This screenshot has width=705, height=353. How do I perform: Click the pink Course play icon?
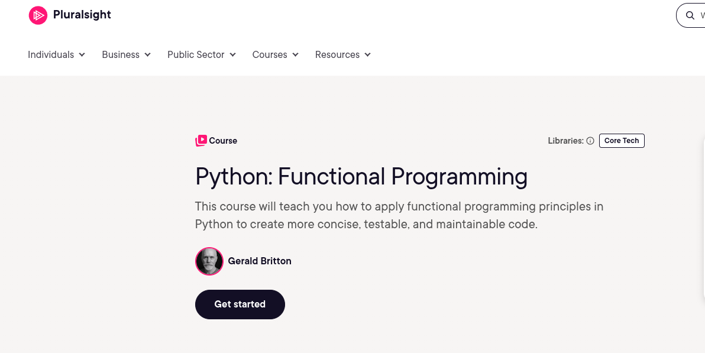[200, 141]
